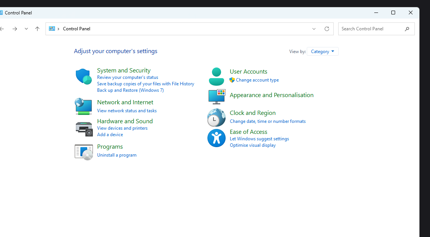
Task: Open the Programs heading
Action: click(110, 146)
